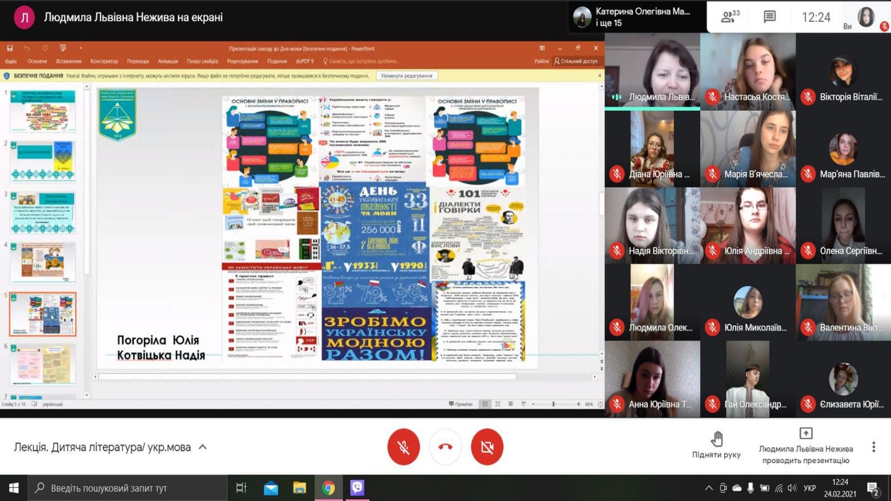
Task: Open Google Chrome from the taskbar
Action: tap(328, 488)
